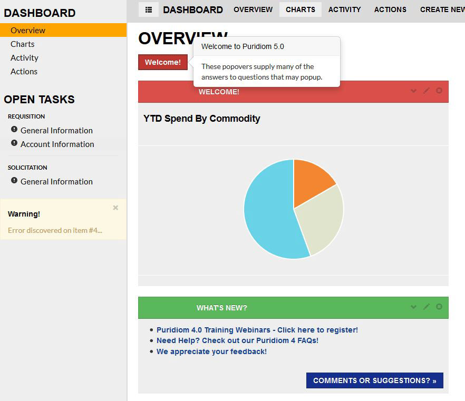Click We appreciate your feedback link
465x401 pixels.
[211, 351]
